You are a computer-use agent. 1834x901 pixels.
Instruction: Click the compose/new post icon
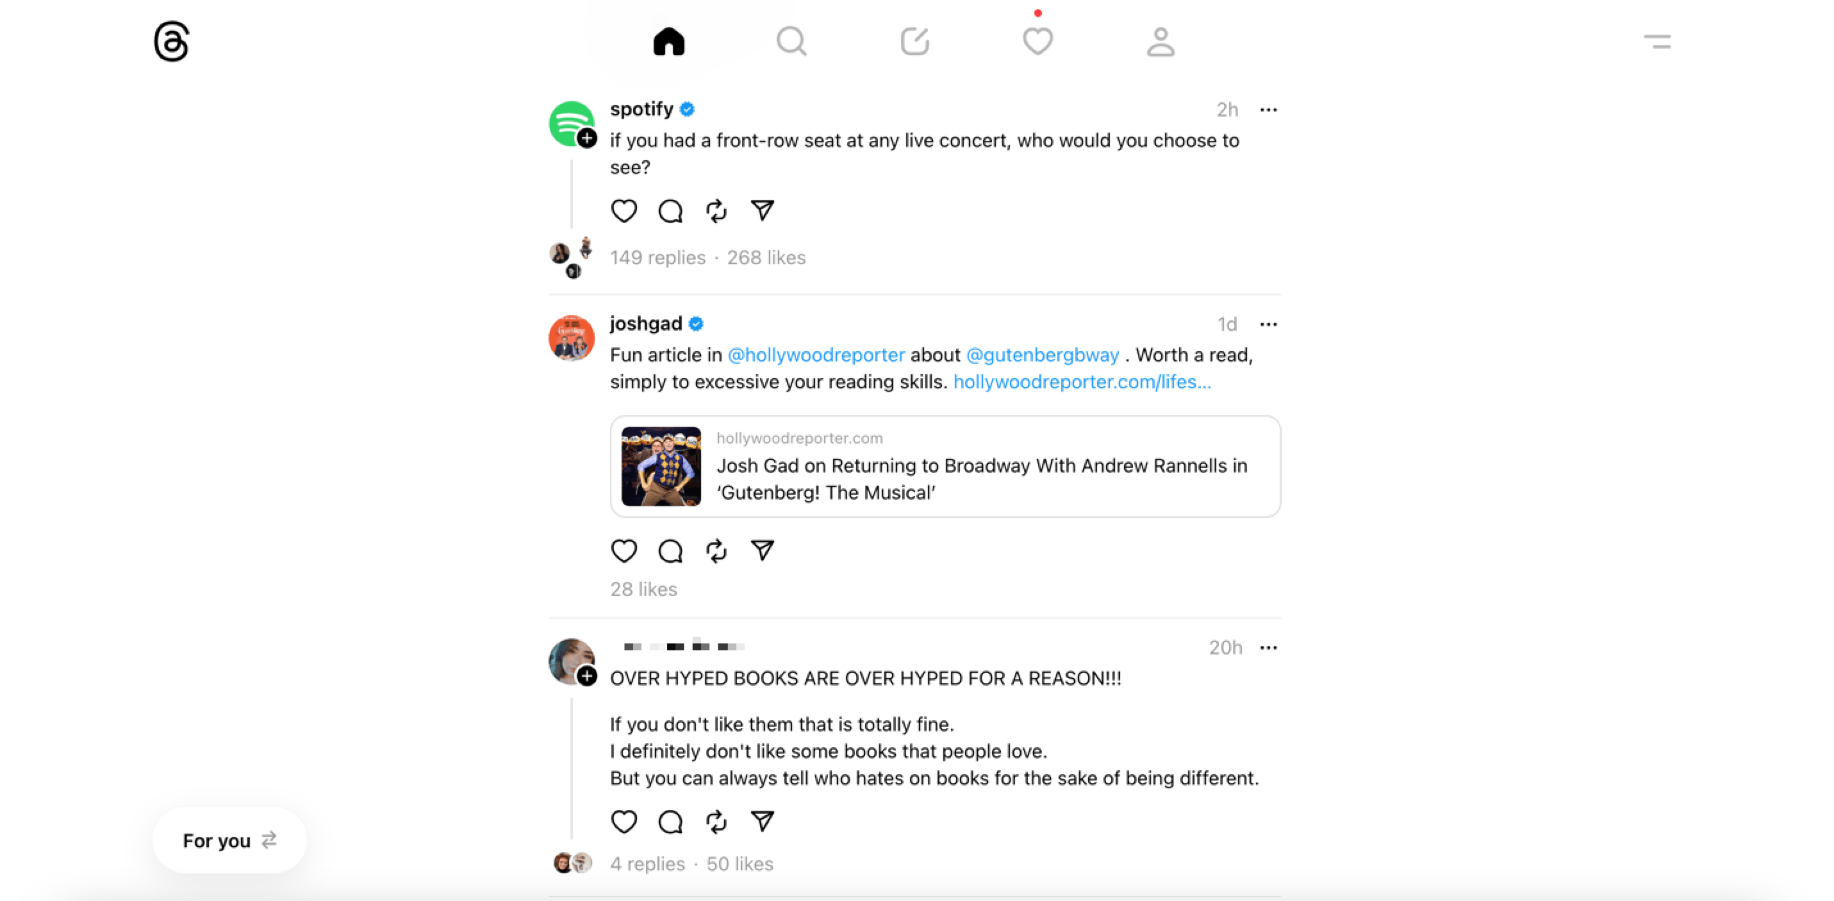[916, 42]
